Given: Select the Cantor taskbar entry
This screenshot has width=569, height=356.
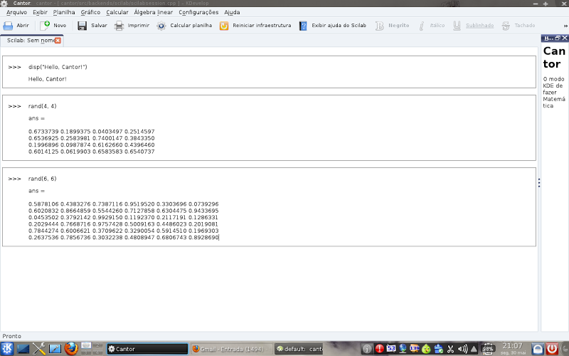Looking at the screenshot, I should tap(147, 349).
